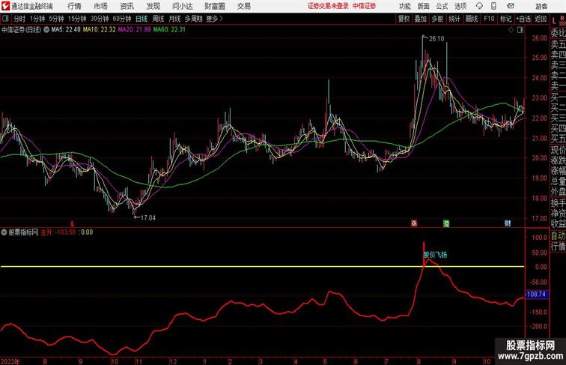Click the 叠加 overlay toolbar button

421,19
